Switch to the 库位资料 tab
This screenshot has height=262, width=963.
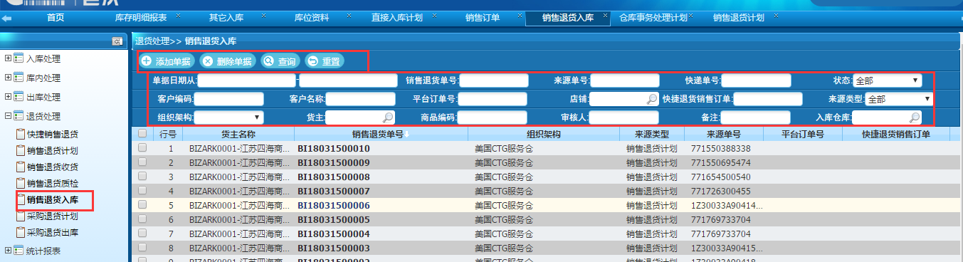(312, 17)
